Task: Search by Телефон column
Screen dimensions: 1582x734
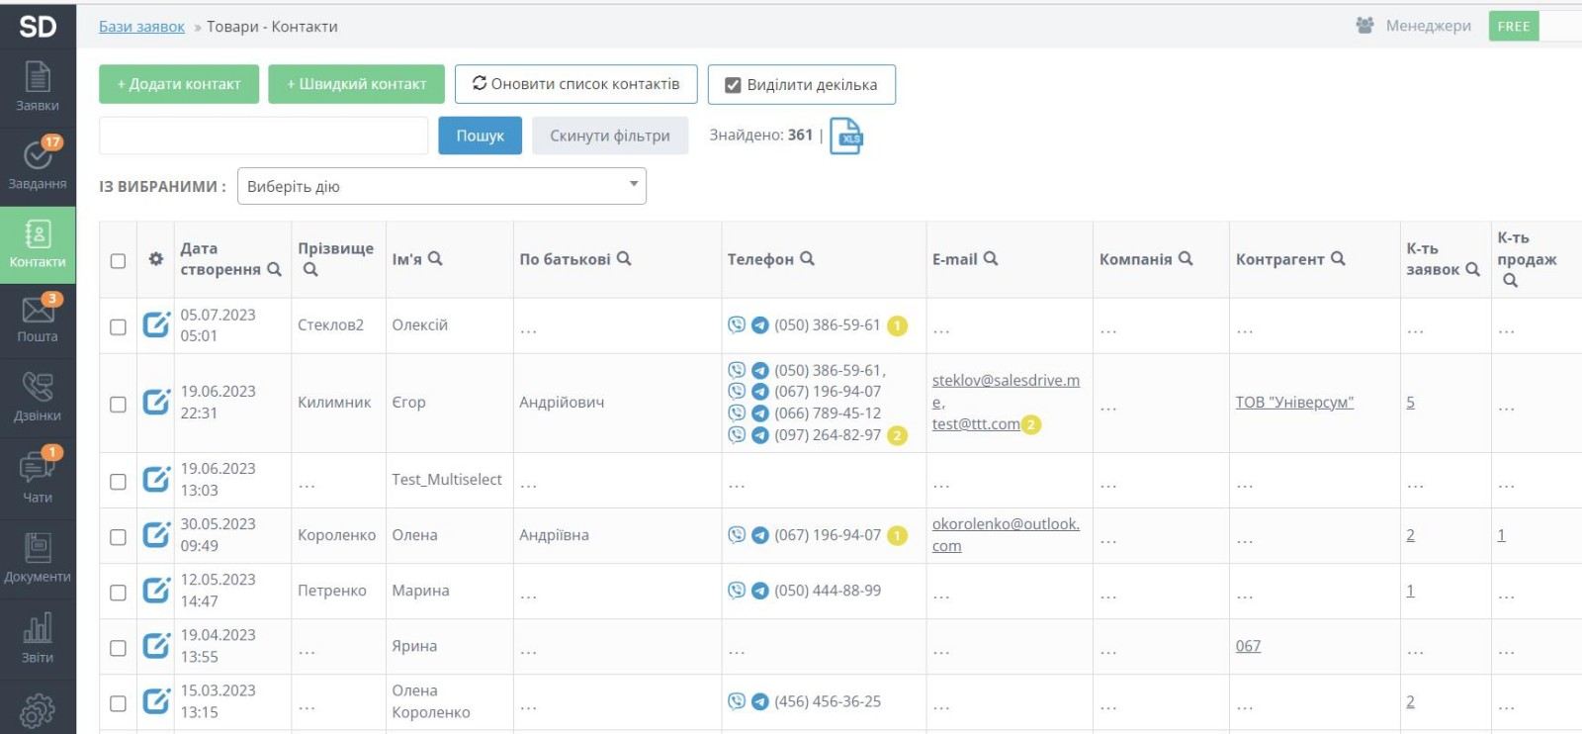Action: point(807,258)
